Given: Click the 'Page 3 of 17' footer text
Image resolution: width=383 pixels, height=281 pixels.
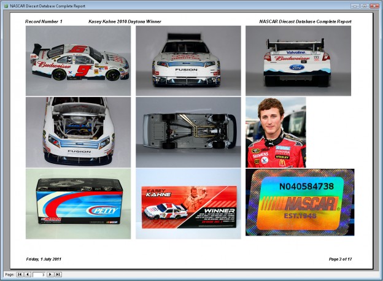Looking at the screenshot, I should click(340, 259).
